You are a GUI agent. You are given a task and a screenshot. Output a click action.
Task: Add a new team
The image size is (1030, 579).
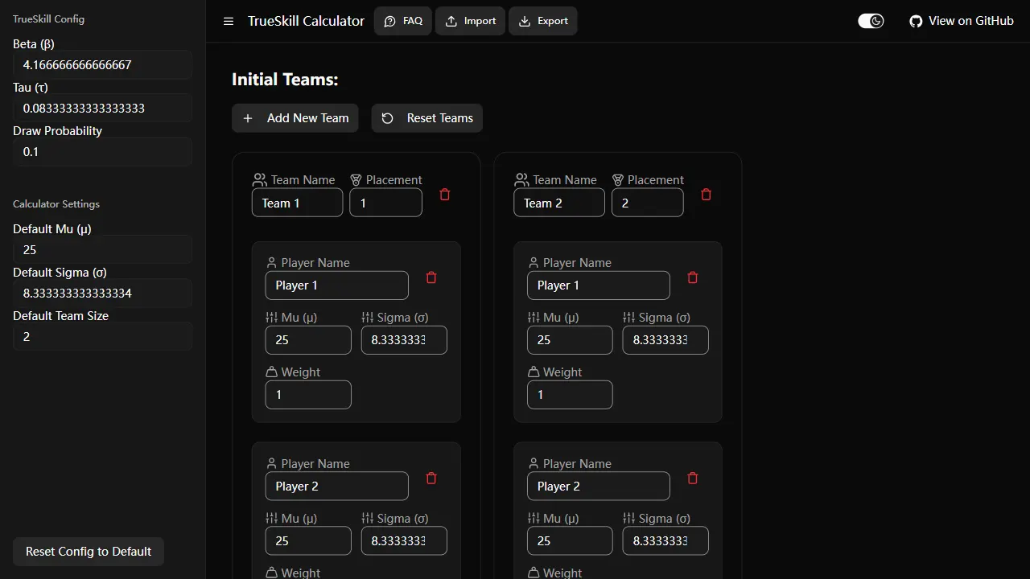295,118
